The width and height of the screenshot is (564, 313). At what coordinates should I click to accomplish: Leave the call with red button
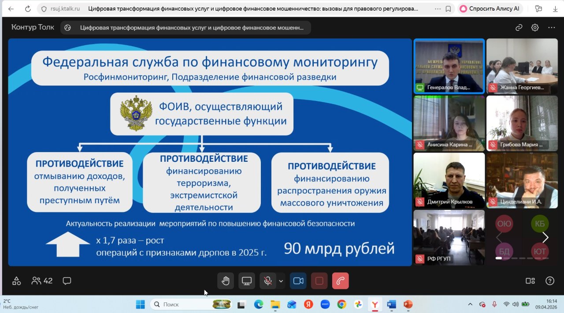340,281
